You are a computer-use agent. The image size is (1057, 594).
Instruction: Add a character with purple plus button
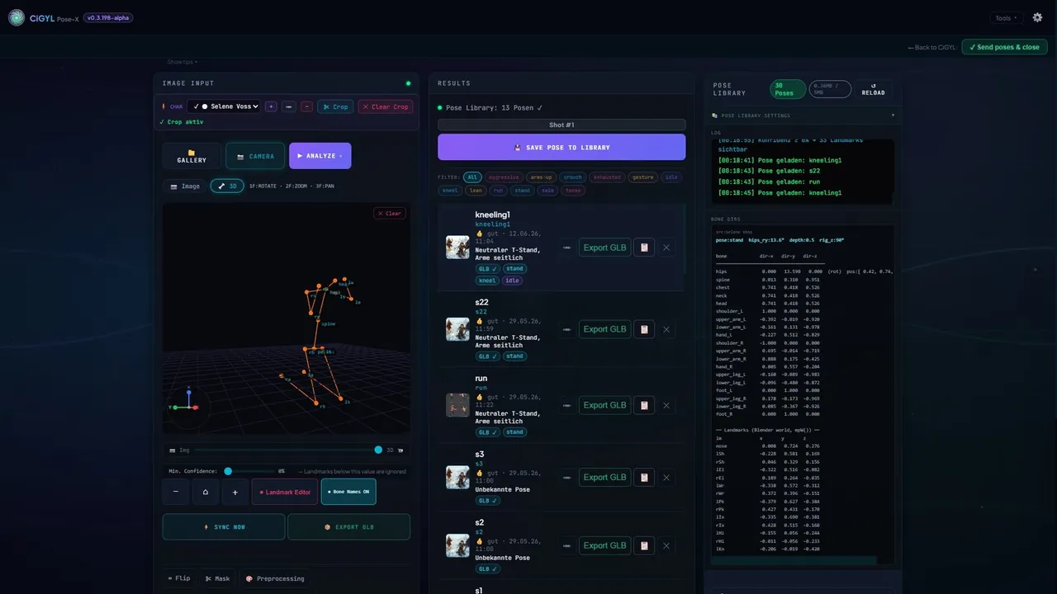(271, 106)
